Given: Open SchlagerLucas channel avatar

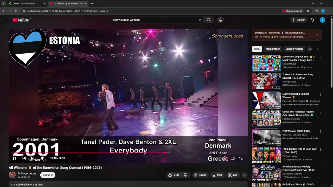Looking at the screenshot, I should pyautogui.click(x=12, y=175).
